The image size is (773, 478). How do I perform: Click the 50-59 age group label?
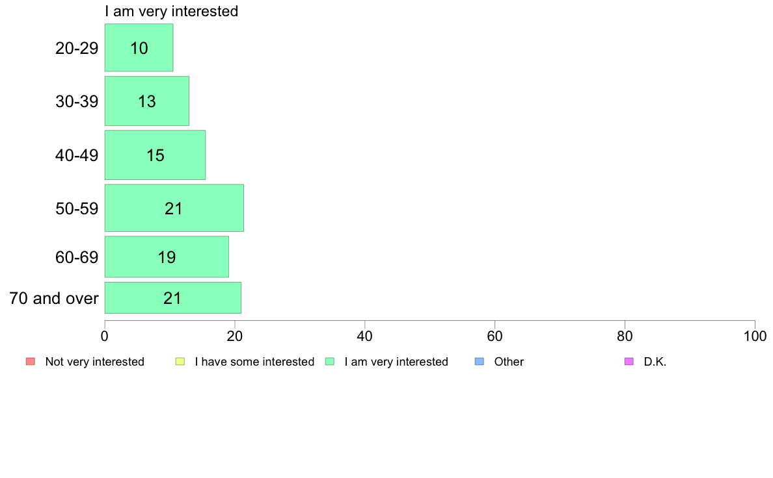coord(77,208)
